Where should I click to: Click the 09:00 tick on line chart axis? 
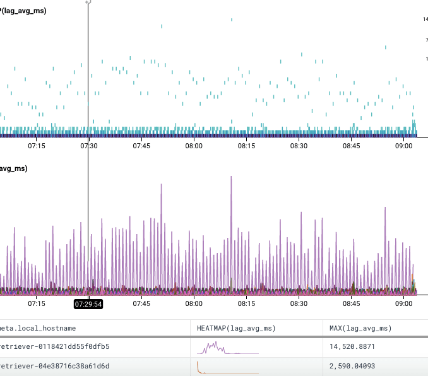tap(403, 303)
